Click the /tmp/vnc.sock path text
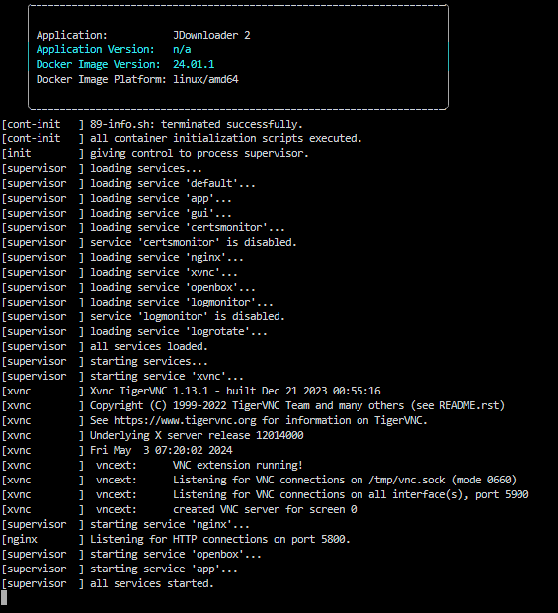Viewport: 558px width, 613px height. (407, 481)
